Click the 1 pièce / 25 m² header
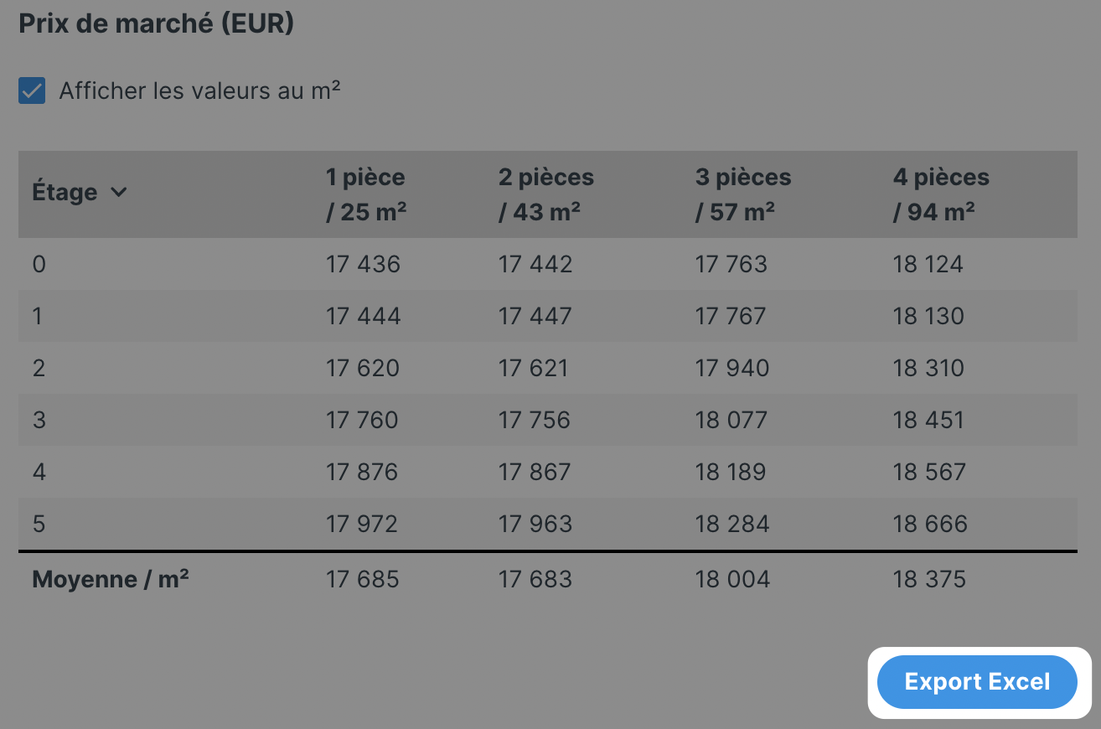 [x=366, y=194]
